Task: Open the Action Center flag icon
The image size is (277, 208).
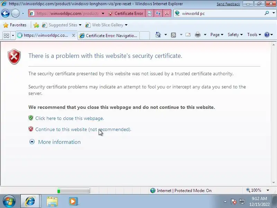Action: (x=233, y=201)
